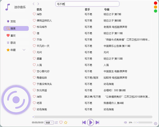The image size is (159, 127).
Task: Select the 搜索 sidebar item
Action: pyautogui.click(x=16, y=28)
